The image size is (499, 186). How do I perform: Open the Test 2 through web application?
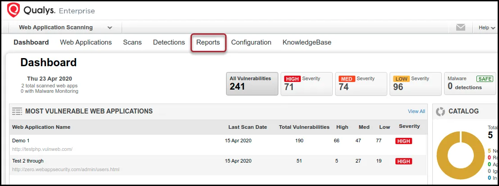tap(27, 161)
